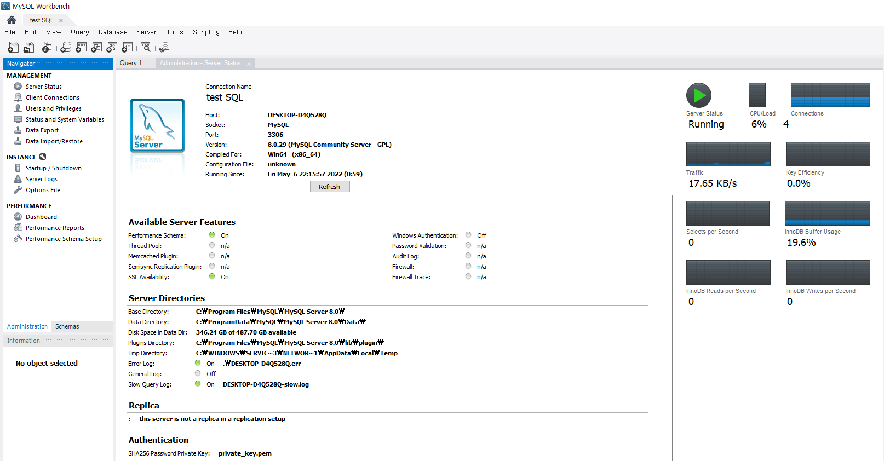Click the Memcached Plugin status indicator
884x461 pixels.
pos(212,256)
